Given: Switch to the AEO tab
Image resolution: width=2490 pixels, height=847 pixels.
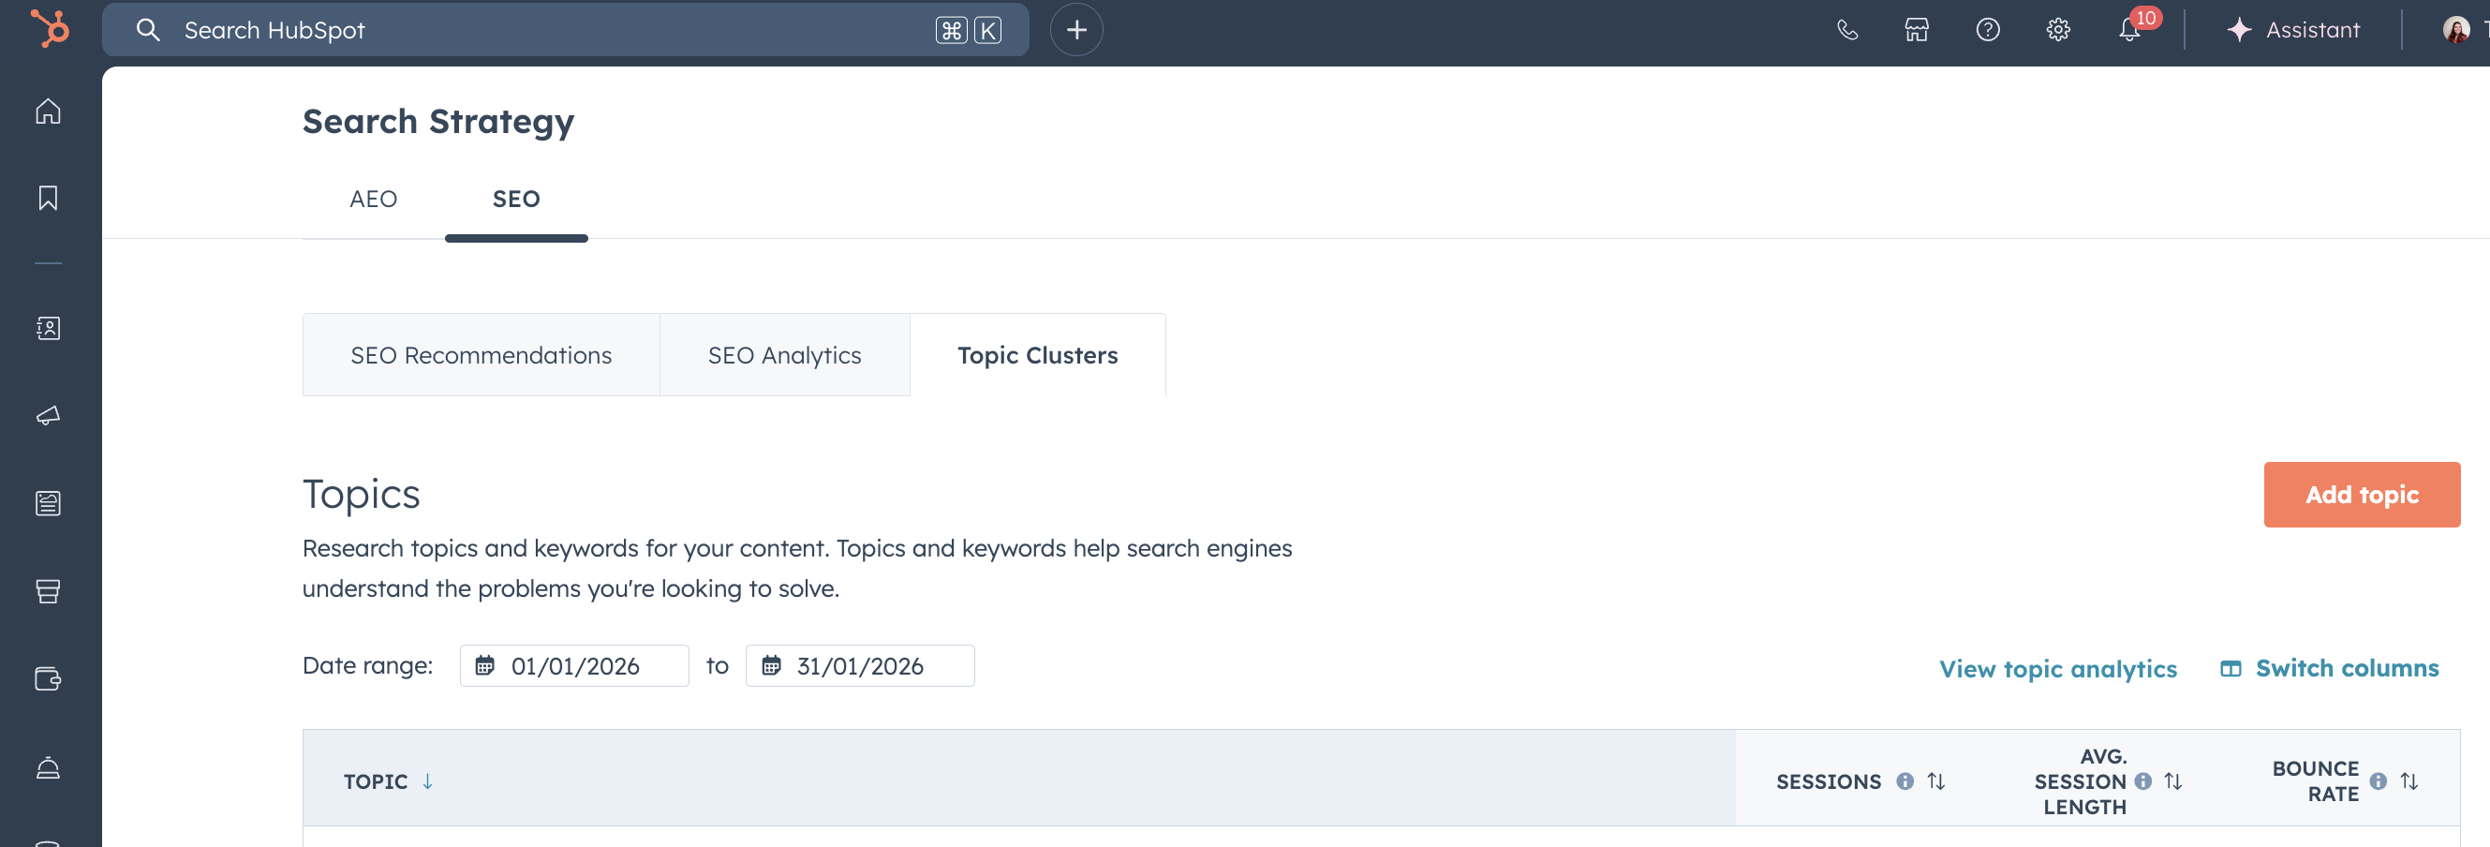Looking at the screenshot, I should click(x=374, y=200).
